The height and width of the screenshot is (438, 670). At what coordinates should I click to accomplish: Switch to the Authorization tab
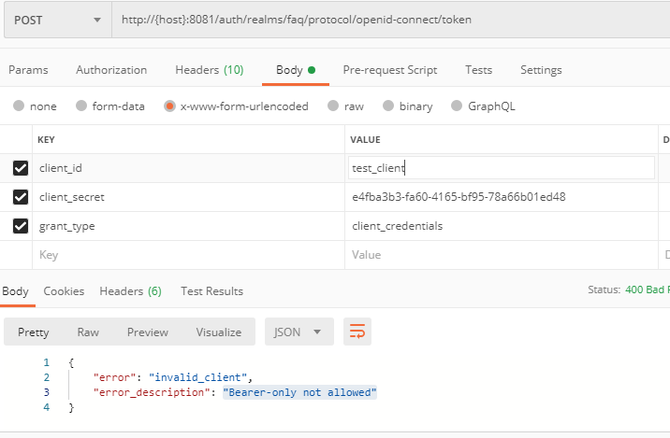click(111, 70)
